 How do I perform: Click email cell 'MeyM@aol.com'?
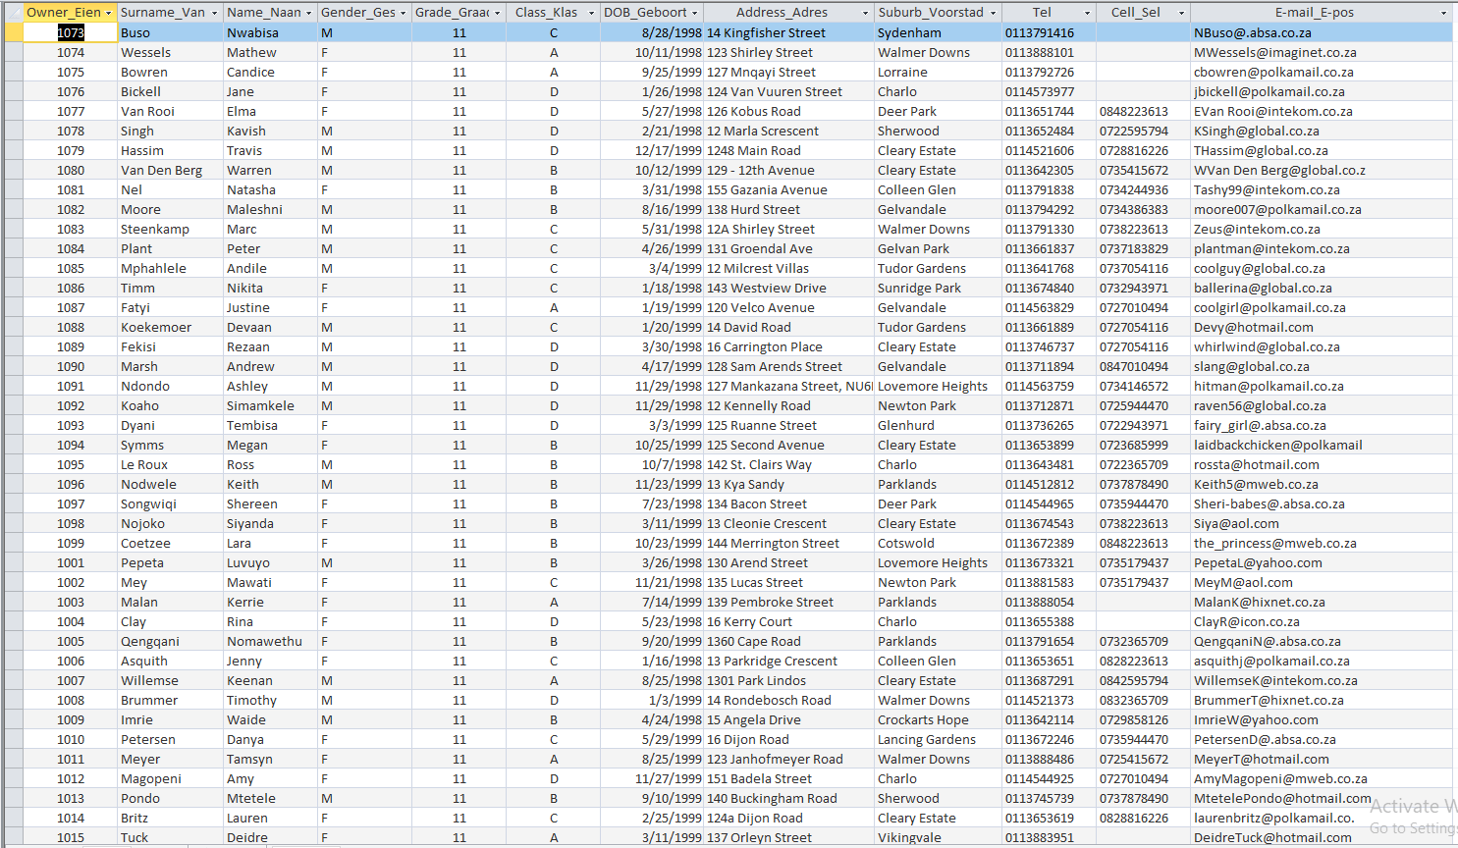1322,582
